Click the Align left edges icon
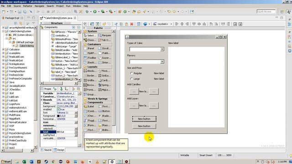The height and width of the screenshot is (164, 292). 177,24
